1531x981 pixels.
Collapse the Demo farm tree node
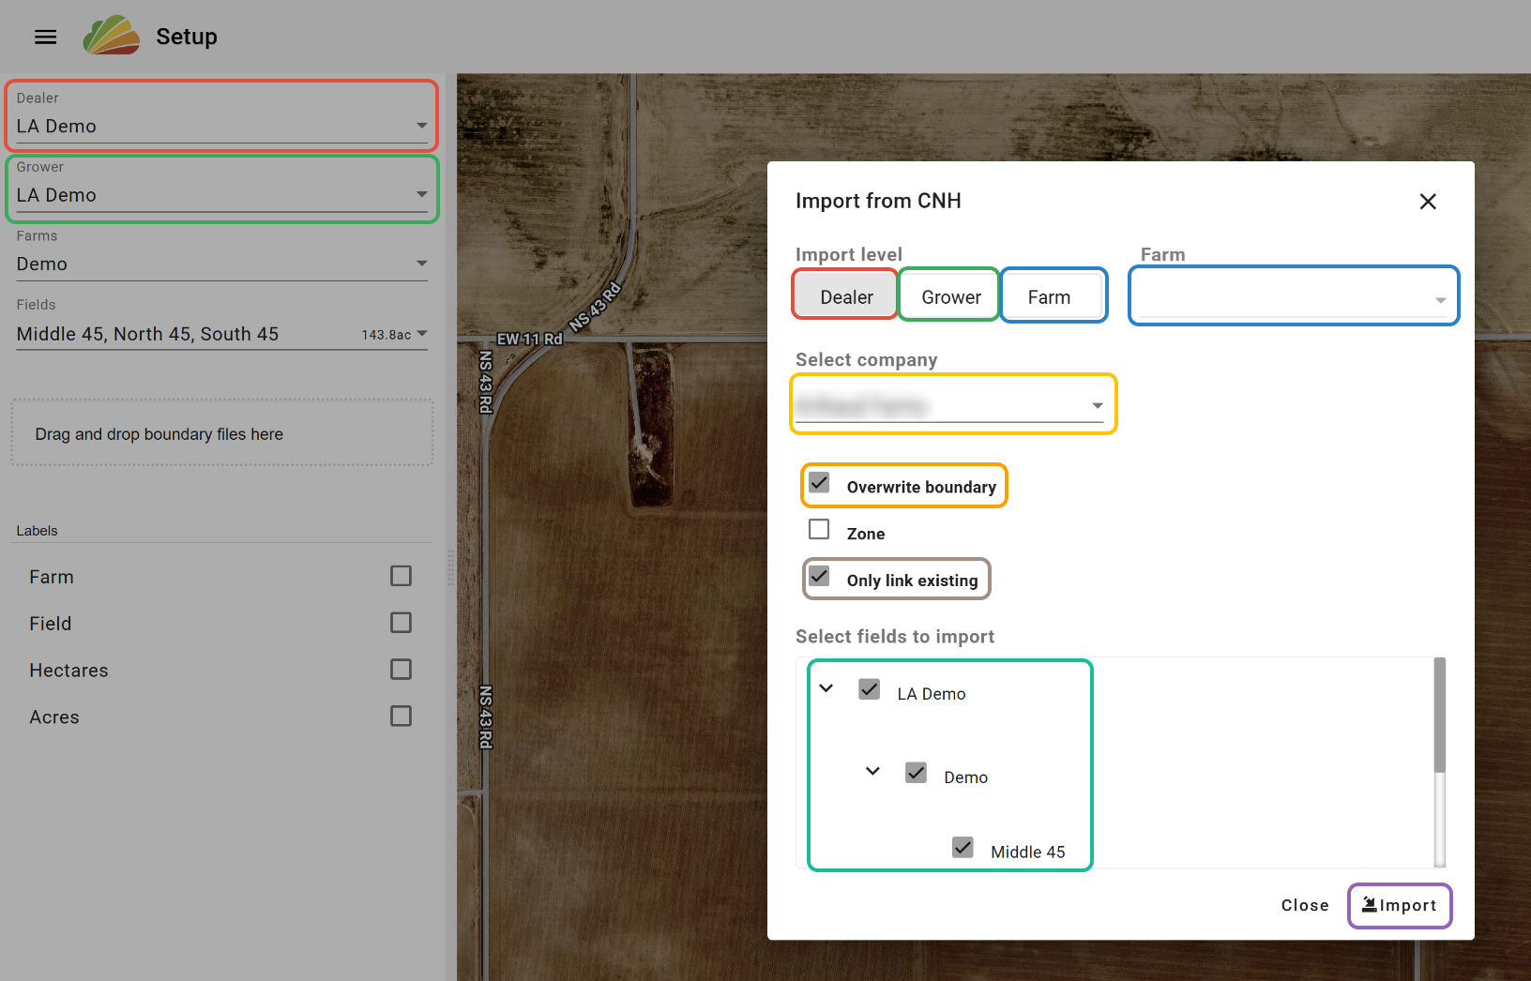tap(872, 772)
